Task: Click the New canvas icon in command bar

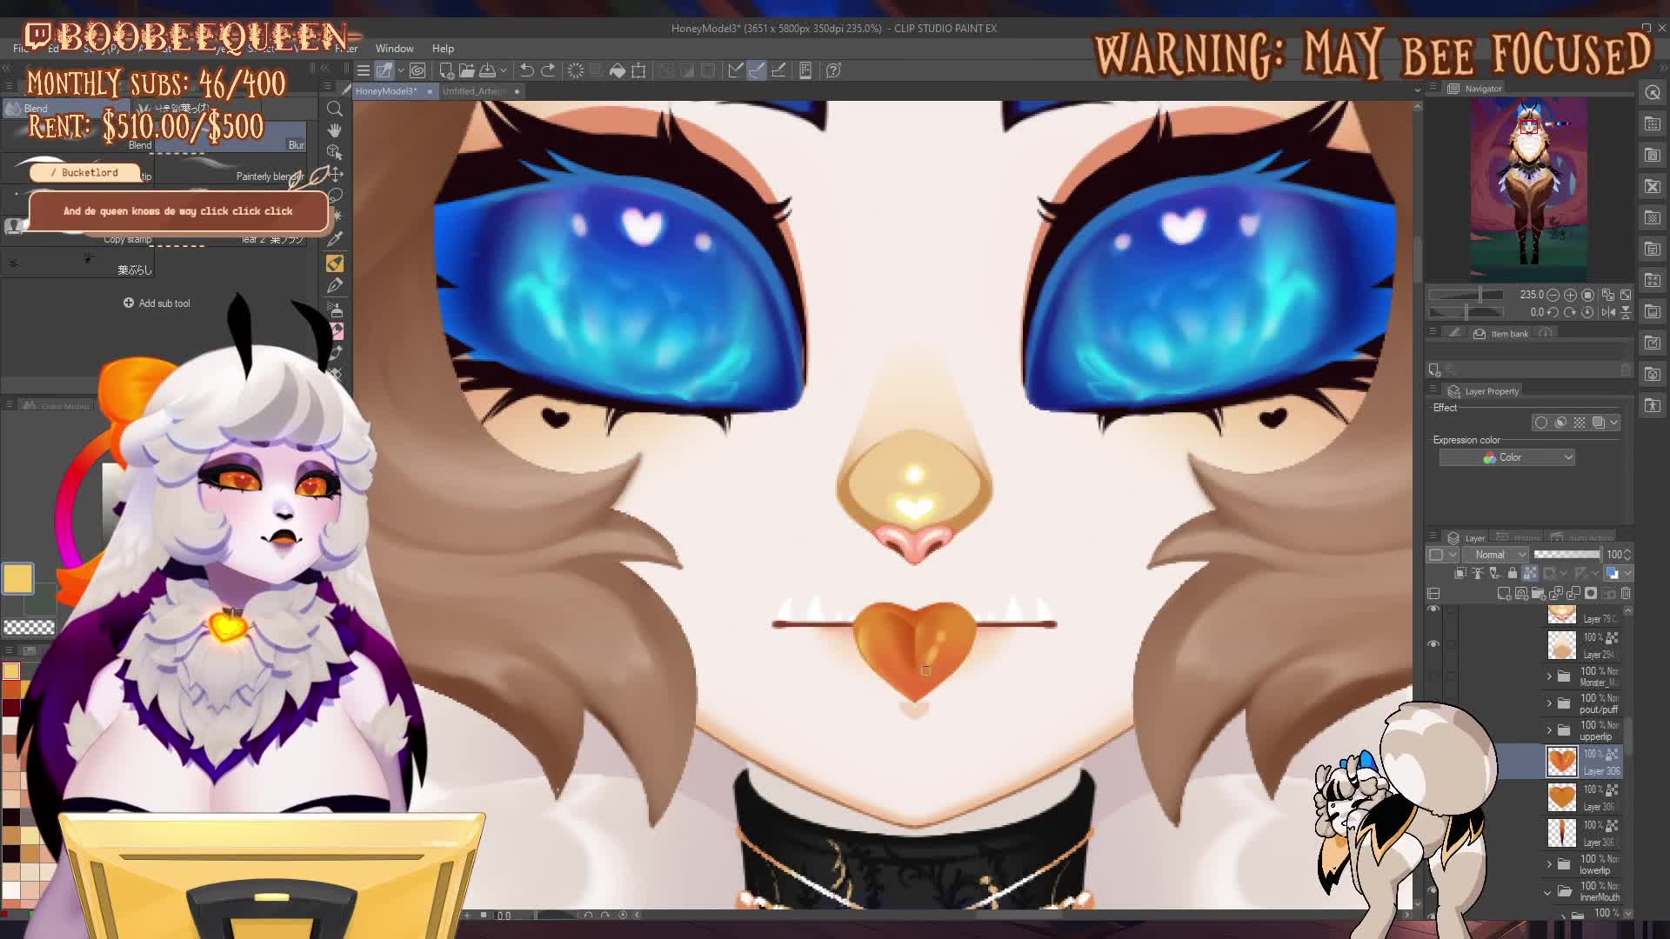Action: click(x=446, y=70)
